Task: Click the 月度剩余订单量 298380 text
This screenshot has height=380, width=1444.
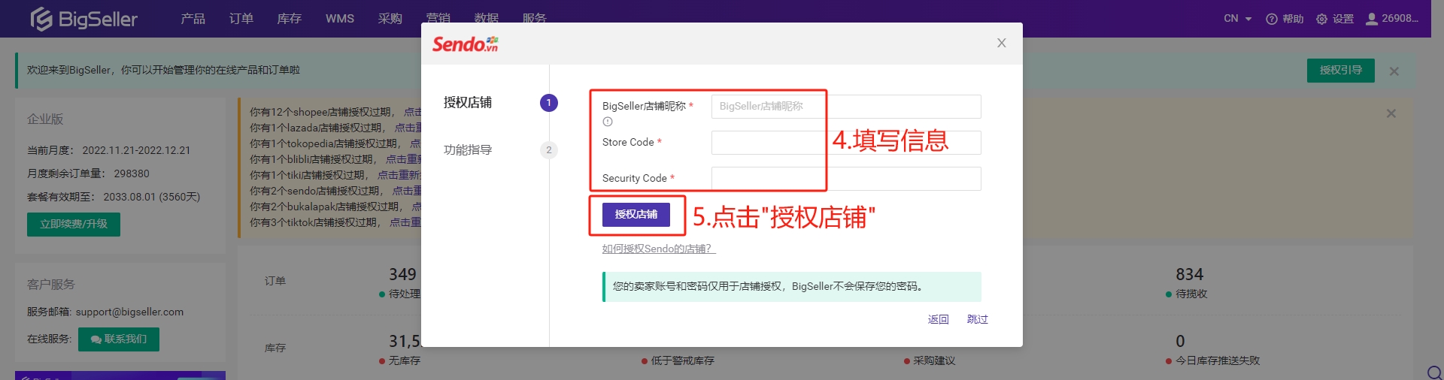Action: (x=88, y=173)
